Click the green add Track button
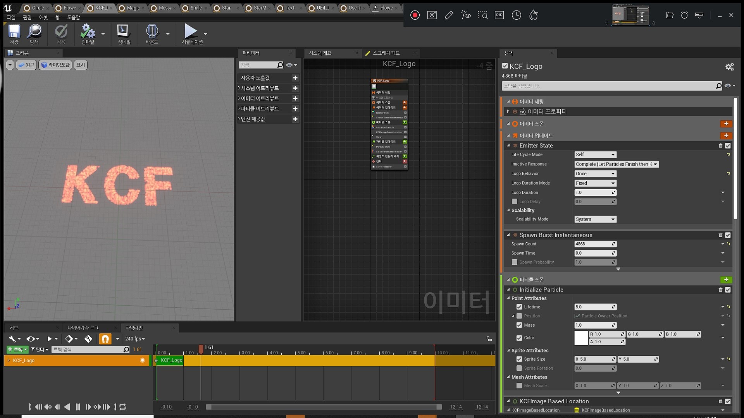 (17, 349)
